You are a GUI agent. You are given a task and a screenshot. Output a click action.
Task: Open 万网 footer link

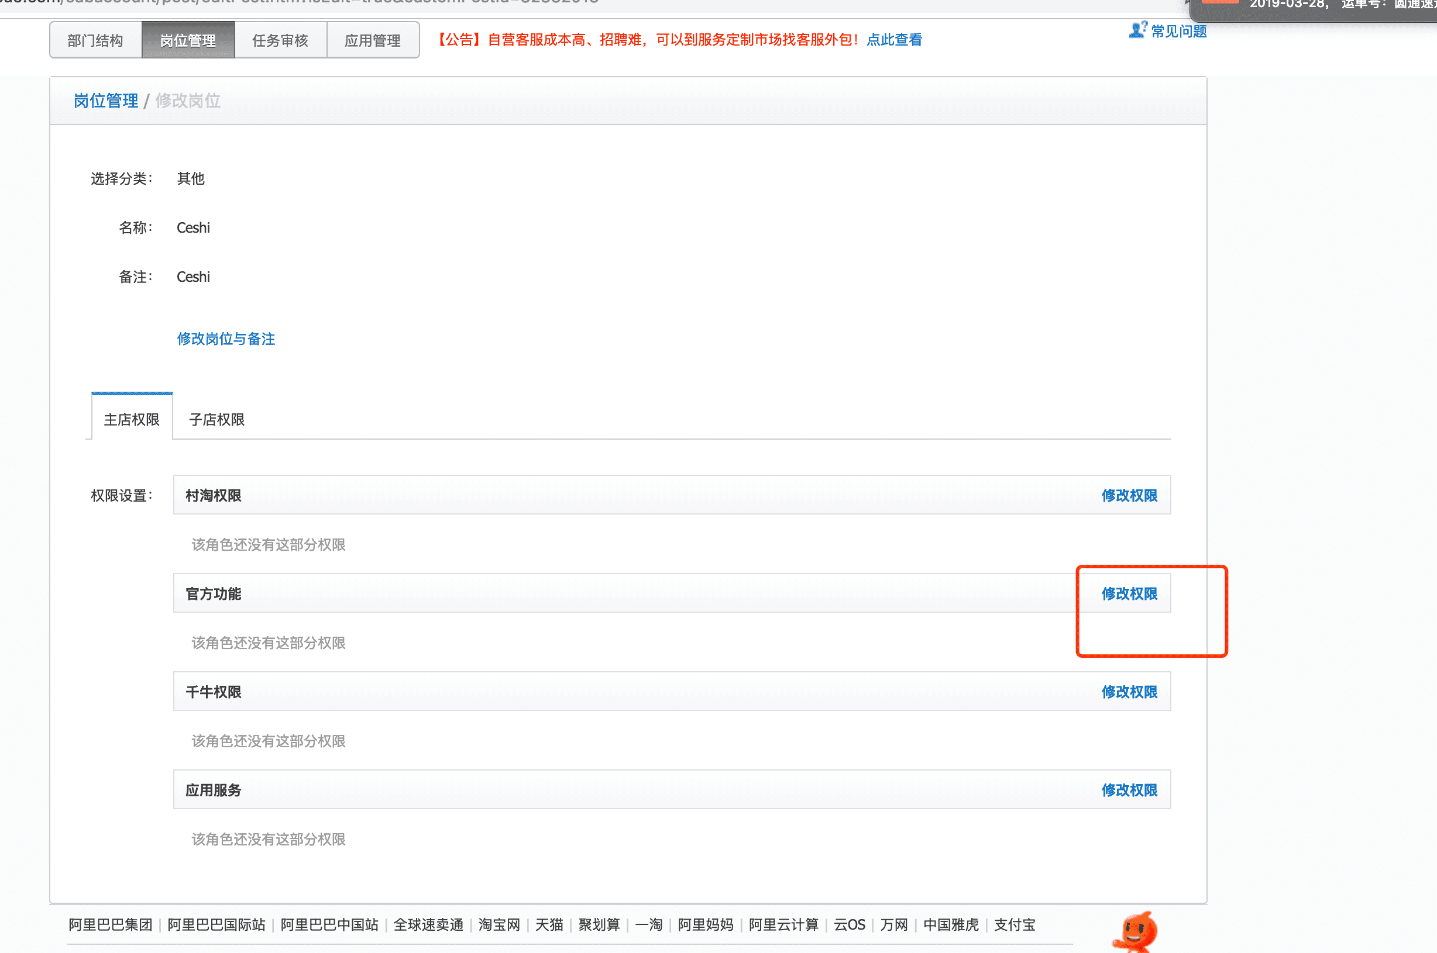coord(894,924)
